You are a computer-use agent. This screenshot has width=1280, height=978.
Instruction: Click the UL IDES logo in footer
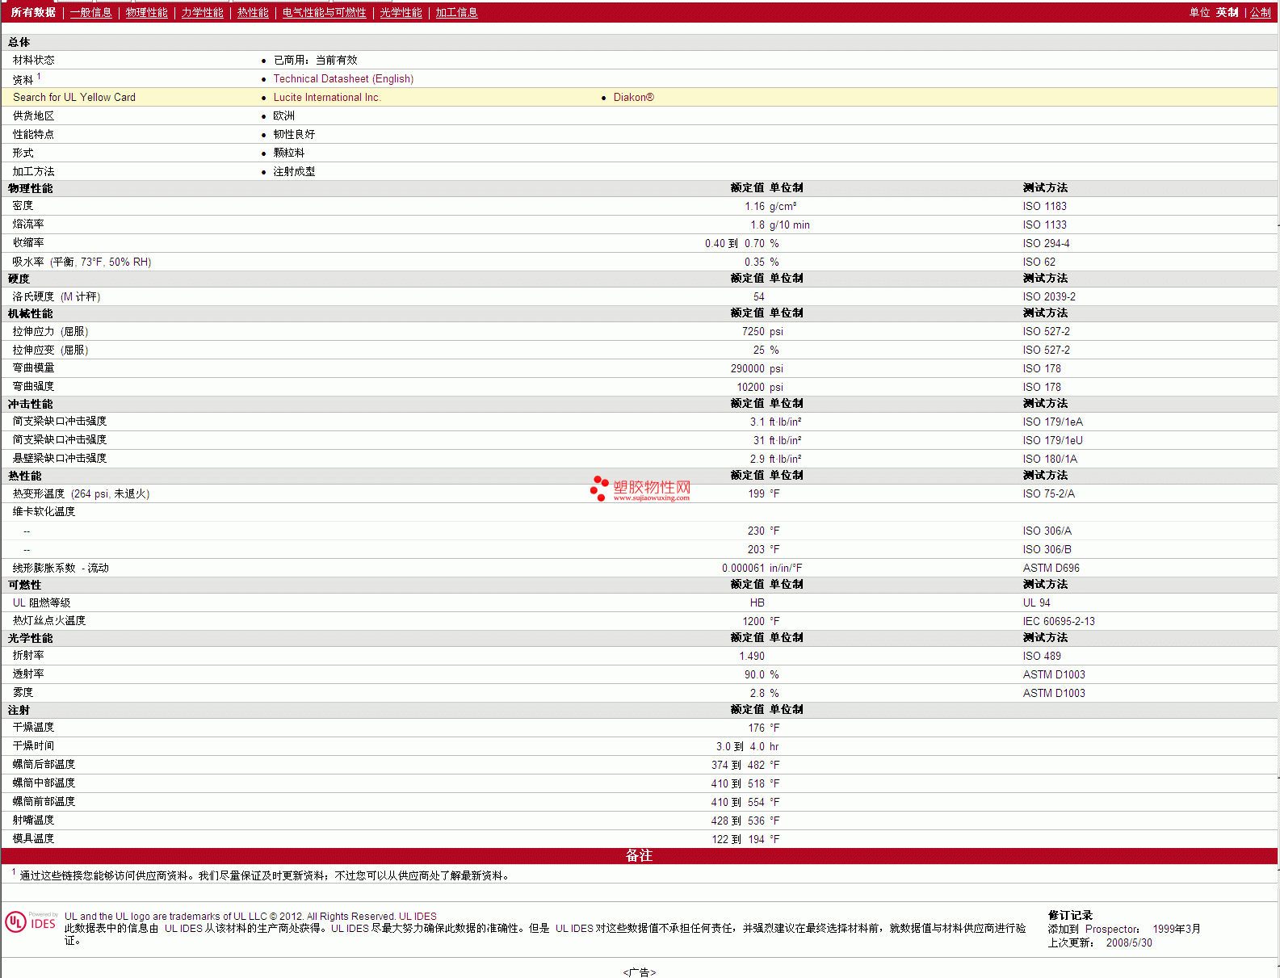tap(31, 922)
